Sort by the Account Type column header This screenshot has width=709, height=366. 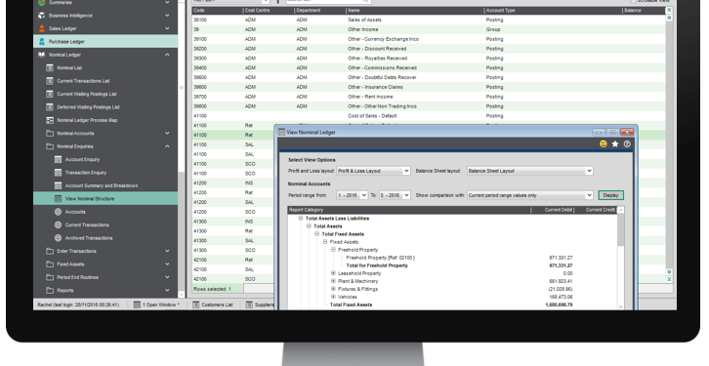[x=554, y=11]
